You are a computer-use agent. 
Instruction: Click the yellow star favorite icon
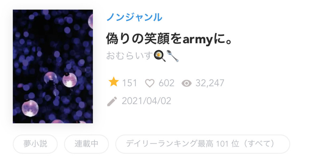tap(114, 82)
